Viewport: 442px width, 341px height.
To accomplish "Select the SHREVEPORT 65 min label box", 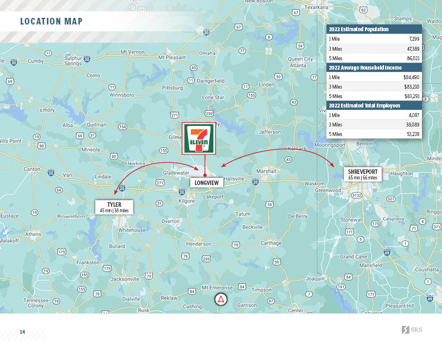I will 363,174.
